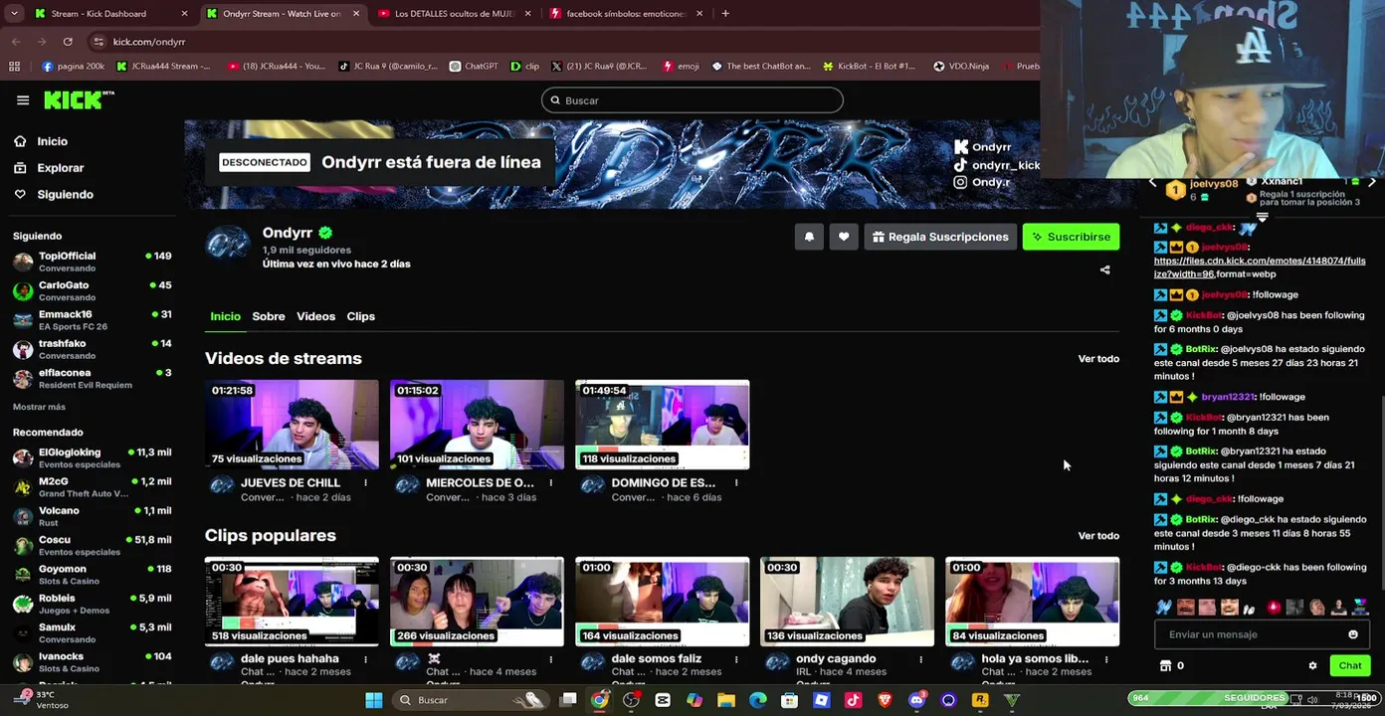This screenshot has height=716, width=1385.
Task: Click the KICK logo
Action: click(x=80, y=99)
